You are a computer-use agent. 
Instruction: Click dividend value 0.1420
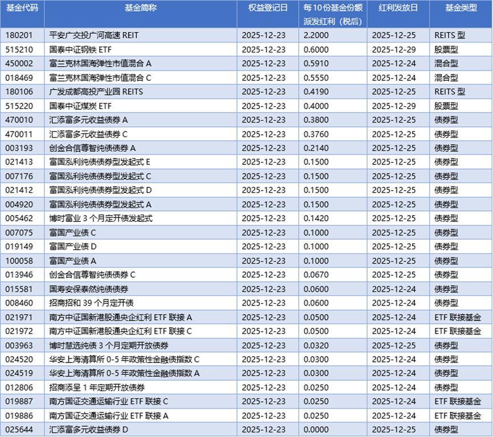[316, 218]
